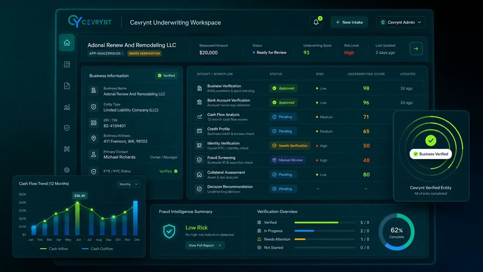483x272 pixels.
Task: Click the Business Address location pin icon
Action: (x=94, y=138)
